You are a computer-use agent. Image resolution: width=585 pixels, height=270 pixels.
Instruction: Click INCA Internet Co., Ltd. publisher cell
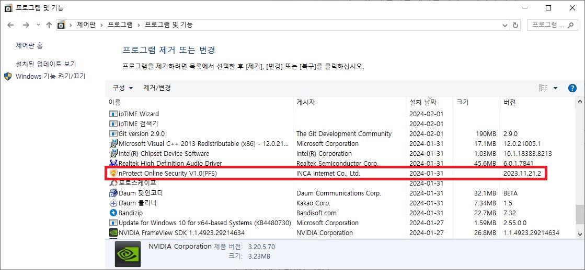(328, 173)
